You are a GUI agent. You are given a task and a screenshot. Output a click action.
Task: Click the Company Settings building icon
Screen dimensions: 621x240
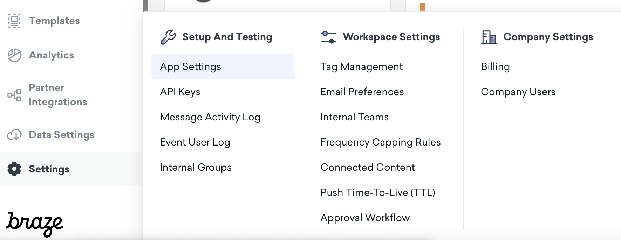pyautogui.click(x=489, y=37)
